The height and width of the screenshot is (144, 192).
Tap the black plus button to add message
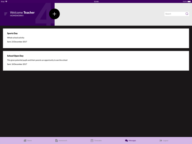coord(55,14)
